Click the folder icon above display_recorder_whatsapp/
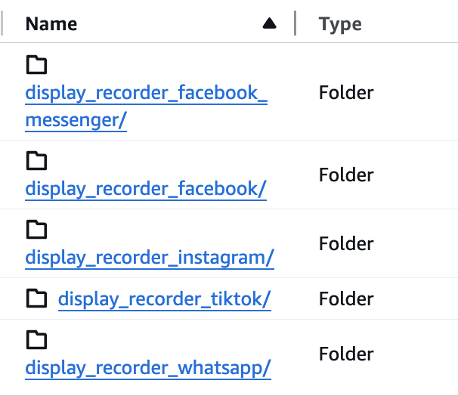This screenshot has height=396, width=458. click(x=36, y=341)
